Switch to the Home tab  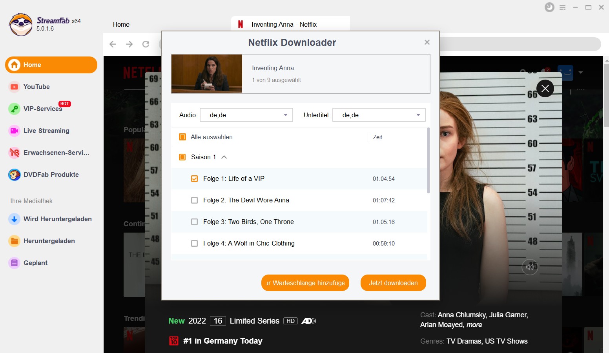[121, 24]
